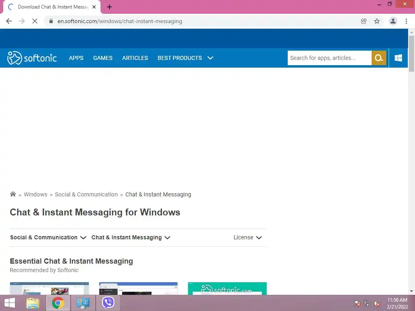Click heading Chat & Instant Messaging for Windows

[95, 212]
